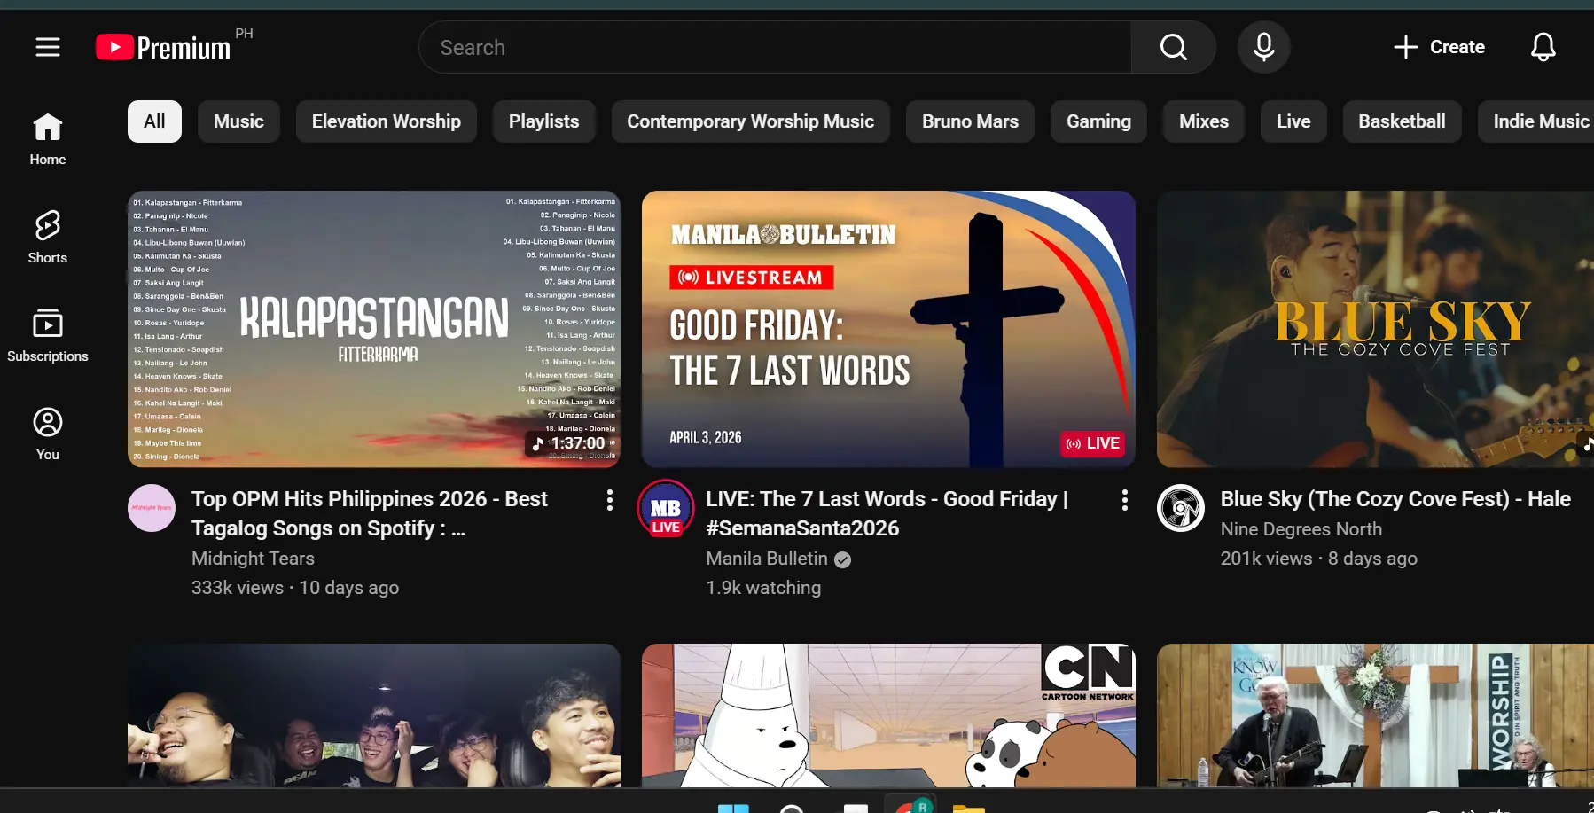Open Subscriptions from sidebar

coord(48,336)
